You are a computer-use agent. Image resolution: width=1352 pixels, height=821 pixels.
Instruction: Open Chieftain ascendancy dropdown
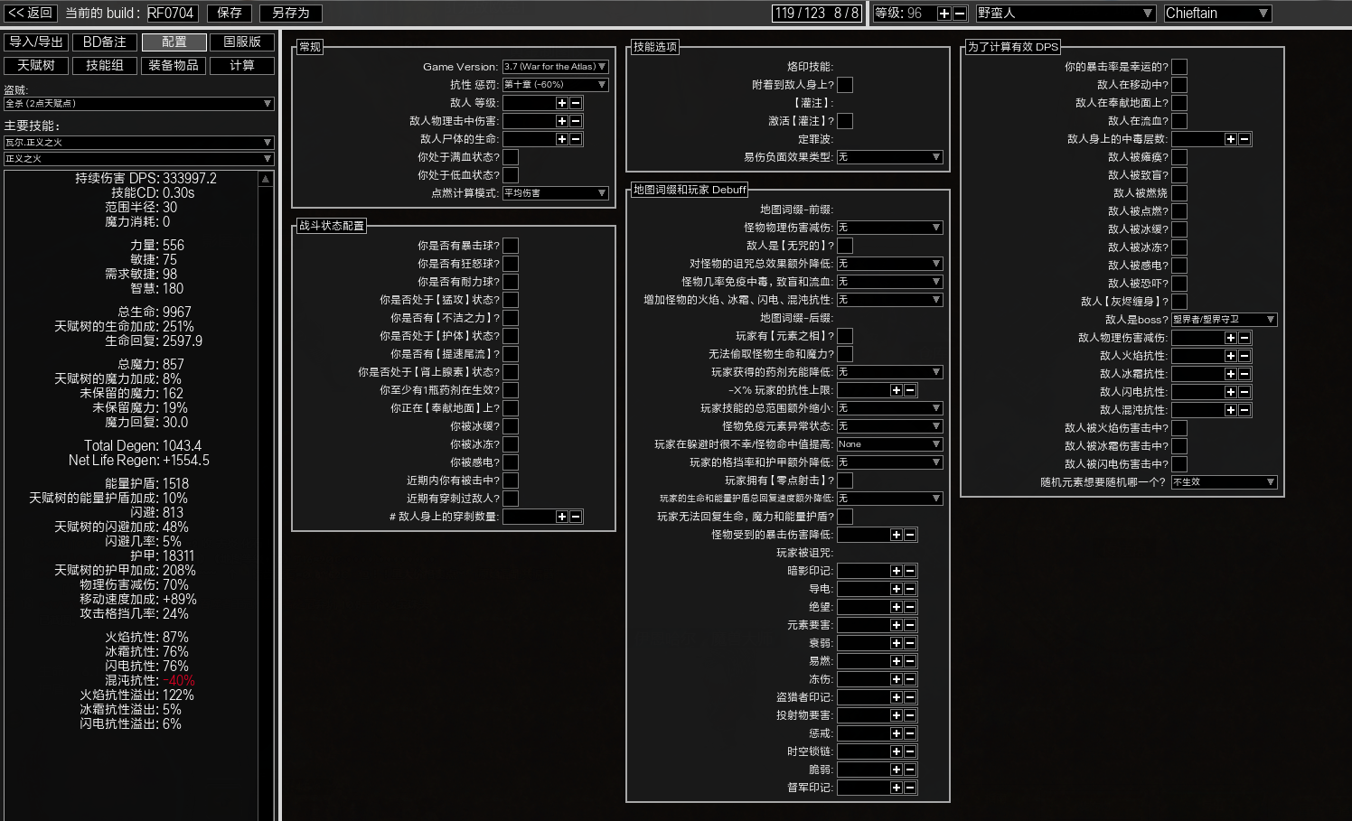click(x=1217, y=14)
